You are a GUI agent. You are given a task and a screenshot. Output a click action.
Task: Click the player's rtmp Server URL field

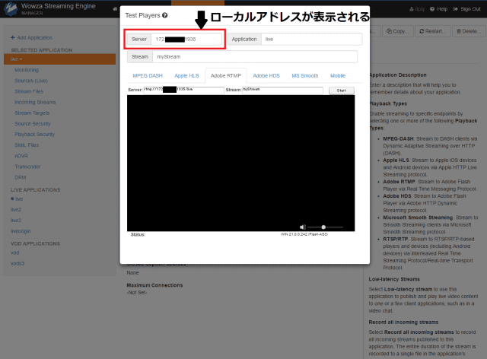(x=183, y=91)
